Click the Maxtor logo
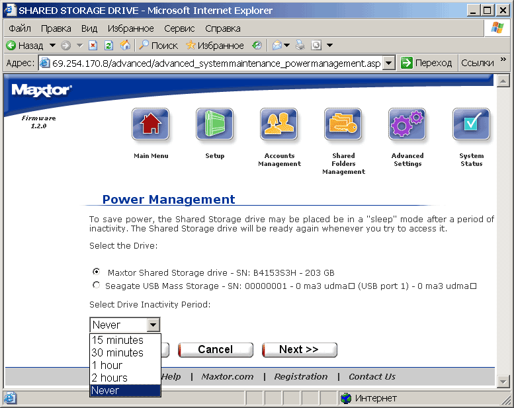The height and width of the screenshot is (408, 514). coord(41,90)
